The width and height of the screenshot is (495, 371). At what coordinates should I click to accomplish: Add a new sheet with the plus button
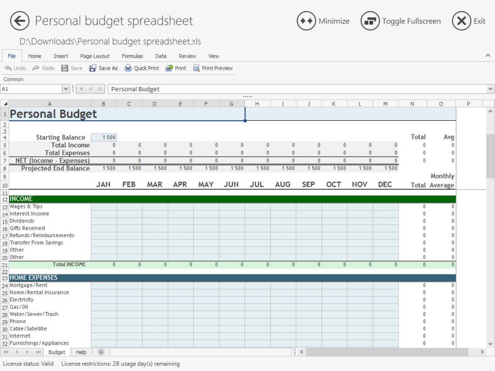pos(101,352)
